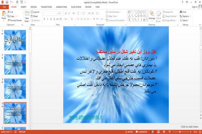Toggle the Comments pane from status bar

[141, 132]
